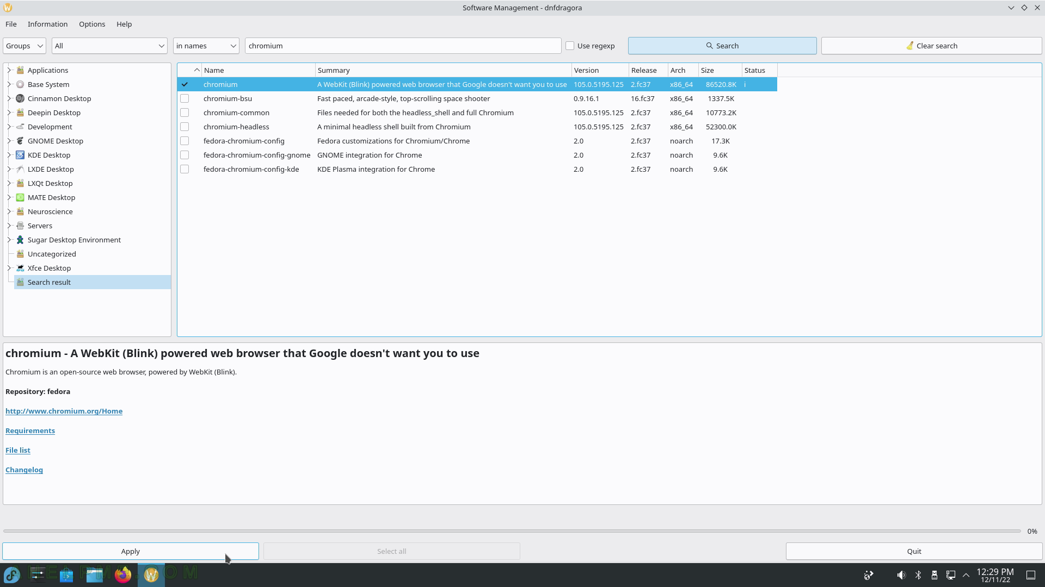1045x587 pixels.
Task: Click the Clear search button
Action: [x=931, y=46]
